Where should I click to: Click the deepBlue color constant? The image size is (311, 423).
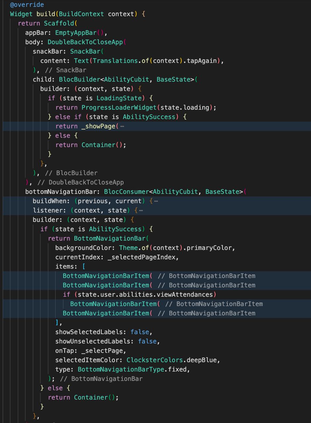tap(202, 360)
